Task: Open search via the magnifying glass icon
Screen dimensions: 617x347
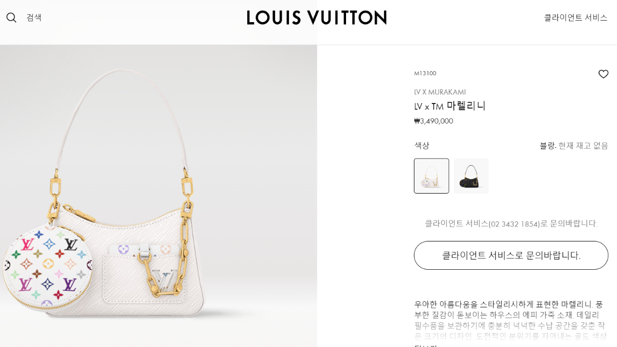Action: (11, 18)
